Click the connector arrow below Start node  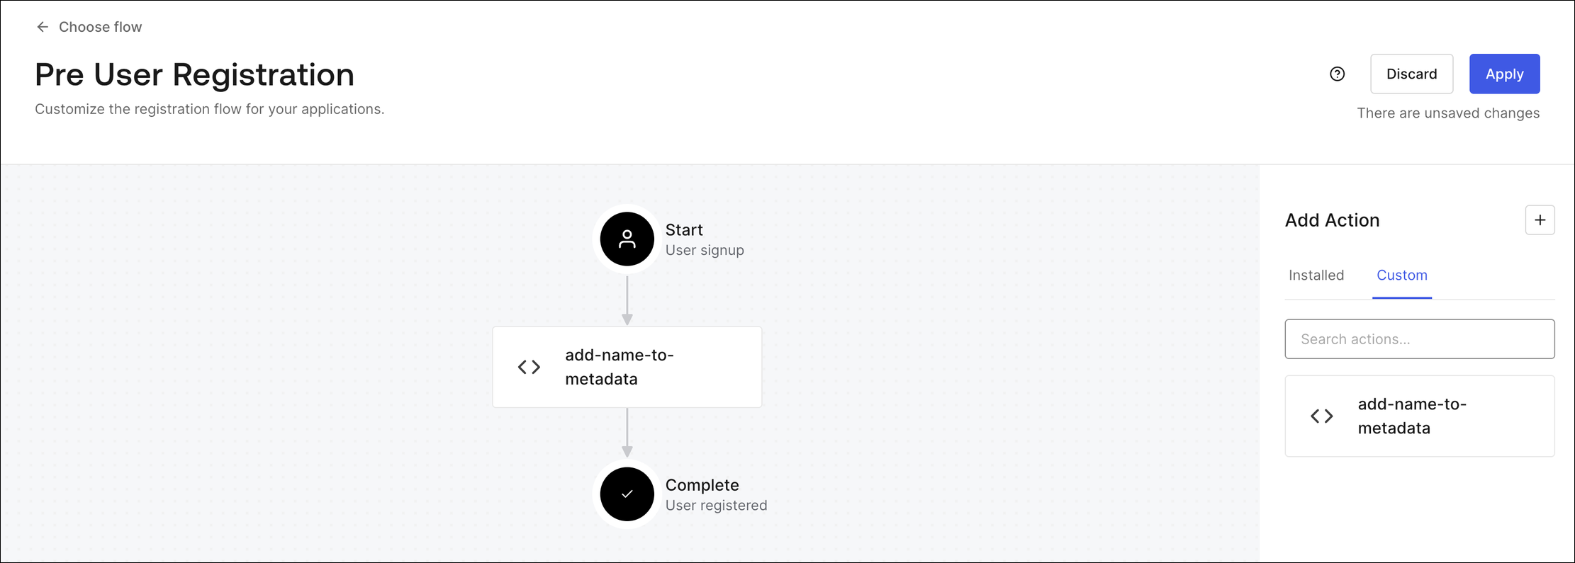(627, 301)
